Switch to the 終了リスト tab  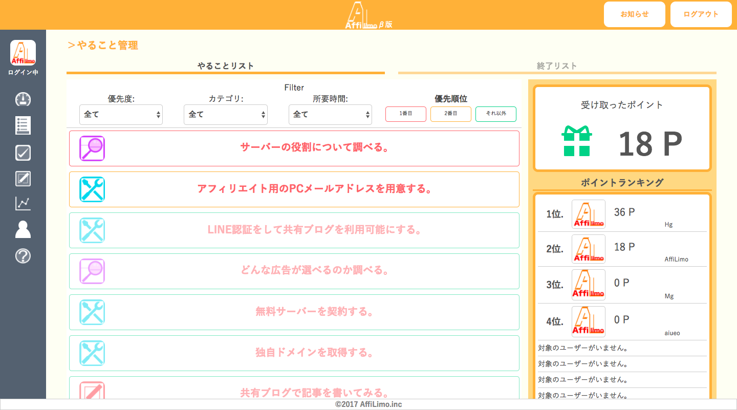557,66
